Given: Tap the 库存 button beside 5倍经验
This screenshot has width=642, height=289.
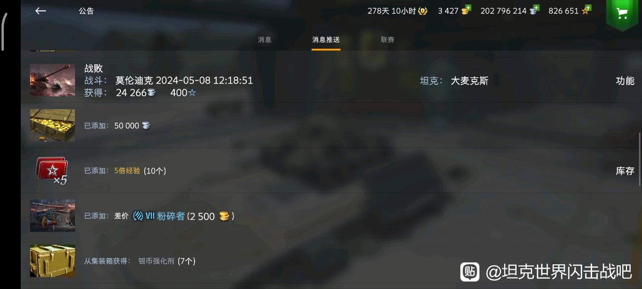Looking at the screenshot, I should tap(625, 171).
